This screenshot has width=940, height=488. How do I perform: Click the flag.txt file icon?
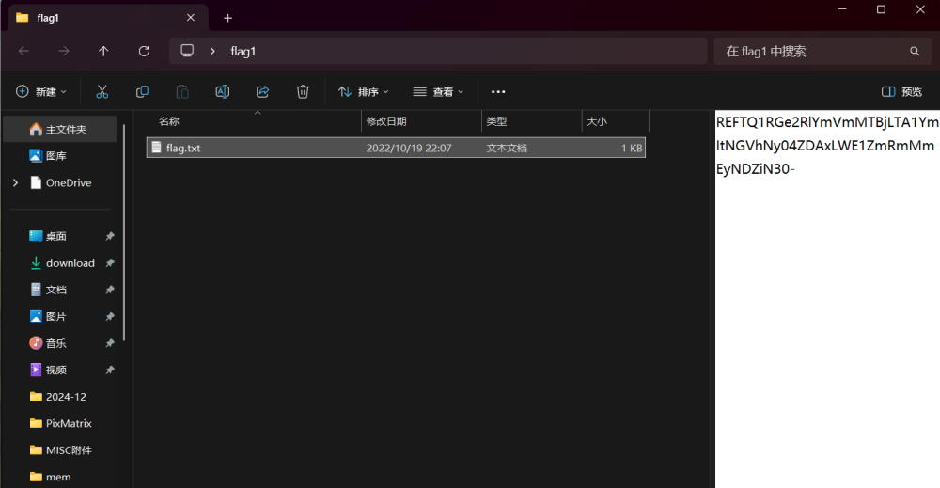tap(156, 148)
